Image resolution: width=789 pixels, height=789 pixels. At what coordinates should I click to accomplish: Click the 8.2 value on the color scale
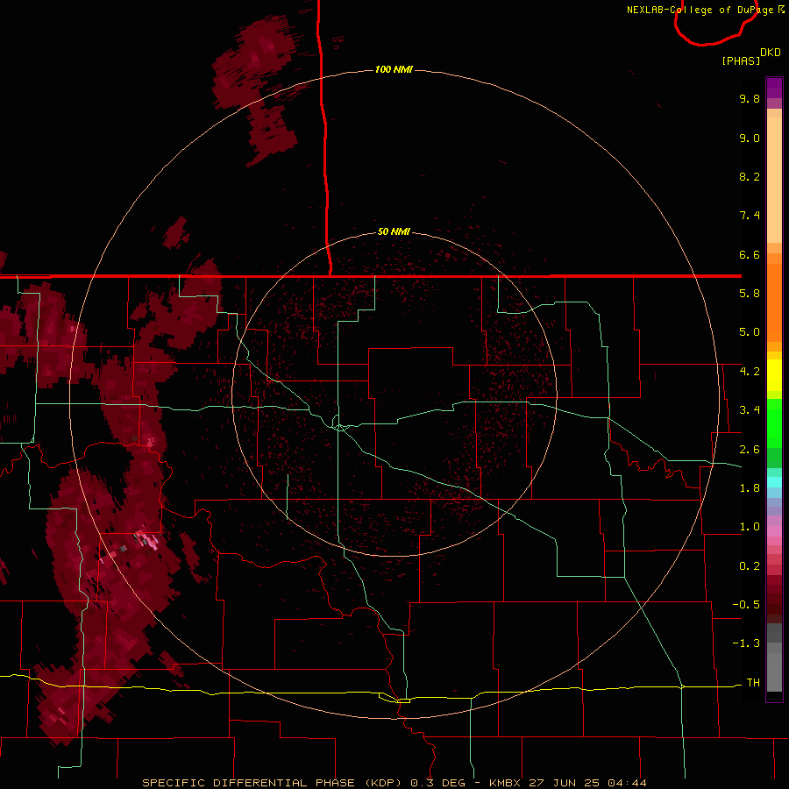(x=750, y=176)
